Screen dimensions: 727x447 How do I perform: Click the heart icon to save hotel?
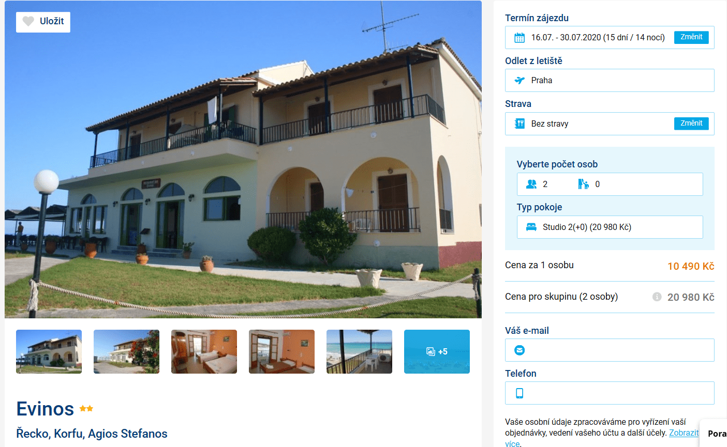pos(28,21)
